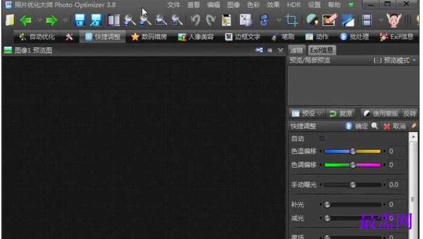
Task: Open the 帮助 menu
Action: point(335,5)
